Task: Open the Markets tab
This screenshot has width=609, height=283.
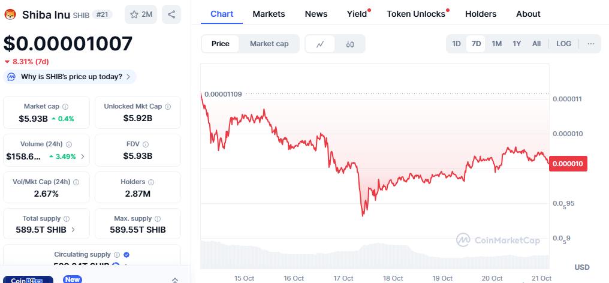Action: 269,14
